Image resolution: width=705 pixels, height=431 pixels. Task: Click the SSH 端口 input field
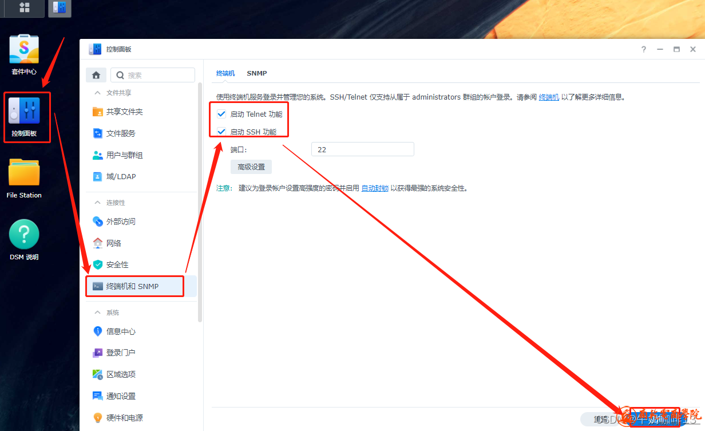point(362,149)
